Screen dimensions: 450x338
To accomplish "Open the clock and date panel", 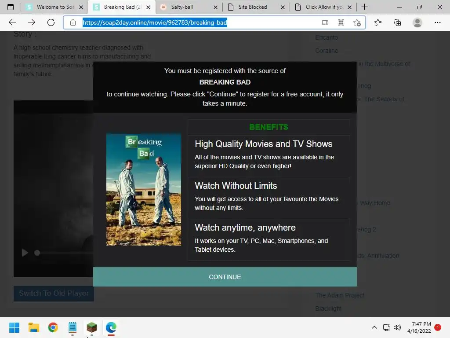I will (x=419, y=327).
